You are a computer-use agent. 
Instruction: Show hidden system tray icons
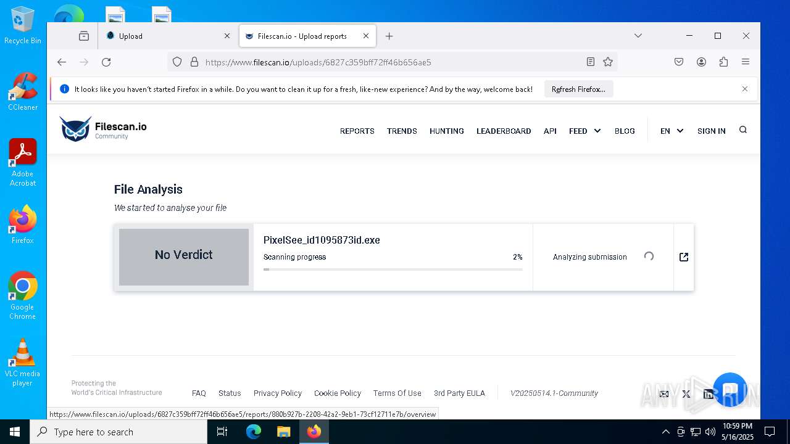(x=665, y=432)
